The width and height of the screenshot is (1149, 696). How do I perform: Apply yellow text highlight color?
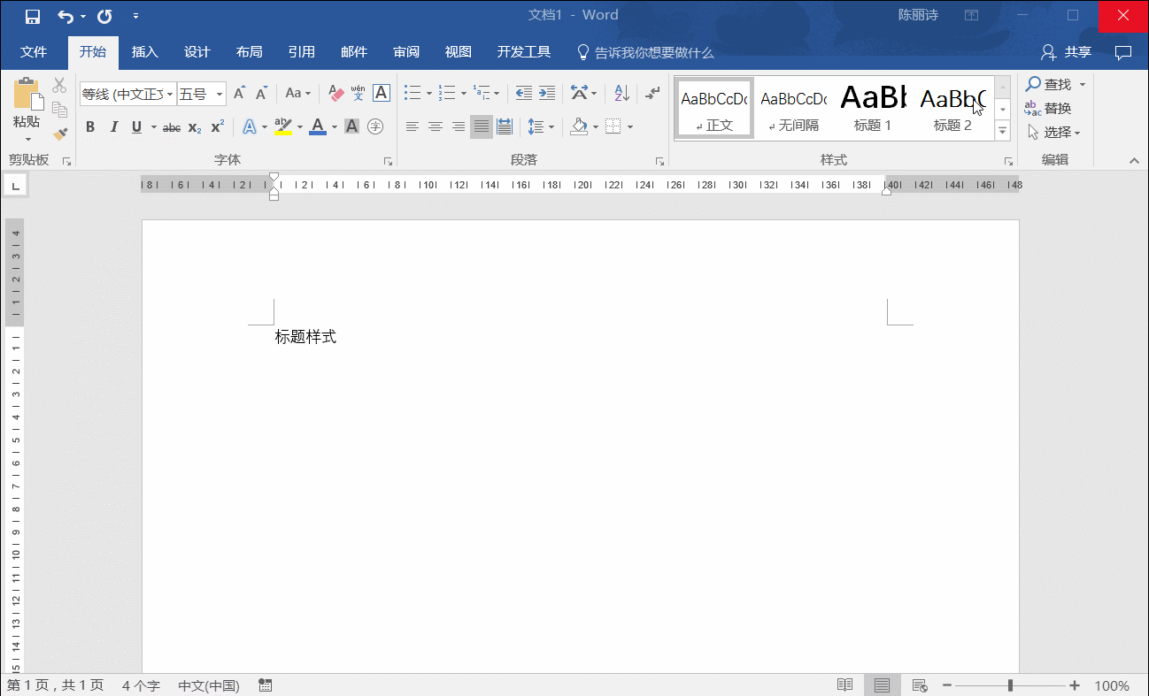tap(283, 127)
